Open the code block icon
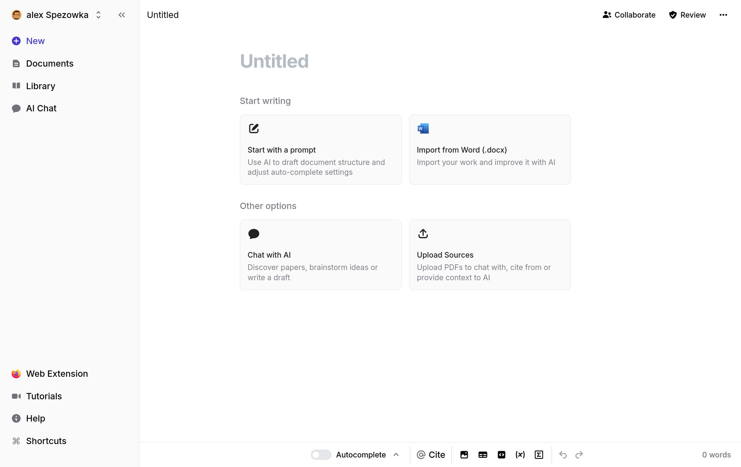Image resolution: width=741 pixels, height=467 pixels. (x=502, y=455)
